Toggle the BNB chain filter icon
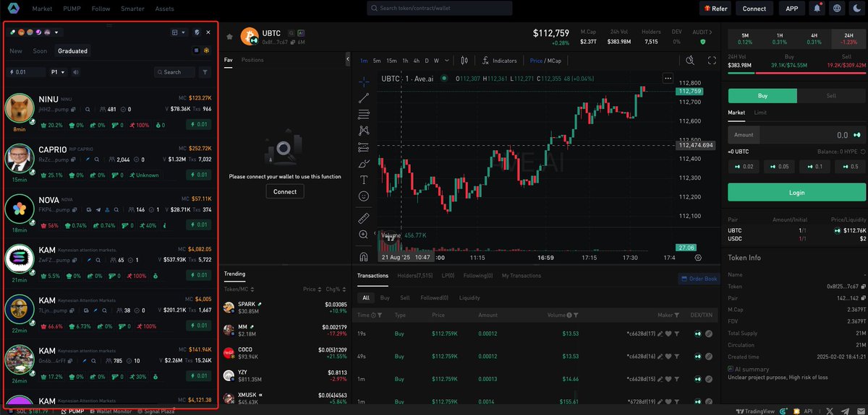 pyautogui.click(x=206, y=51)
